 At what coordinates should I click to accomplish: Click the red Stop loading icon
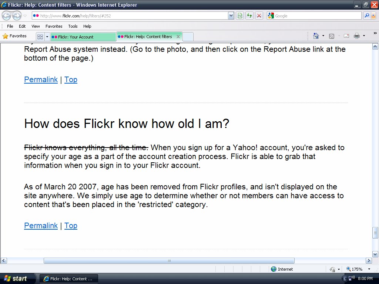coord(259,16)
